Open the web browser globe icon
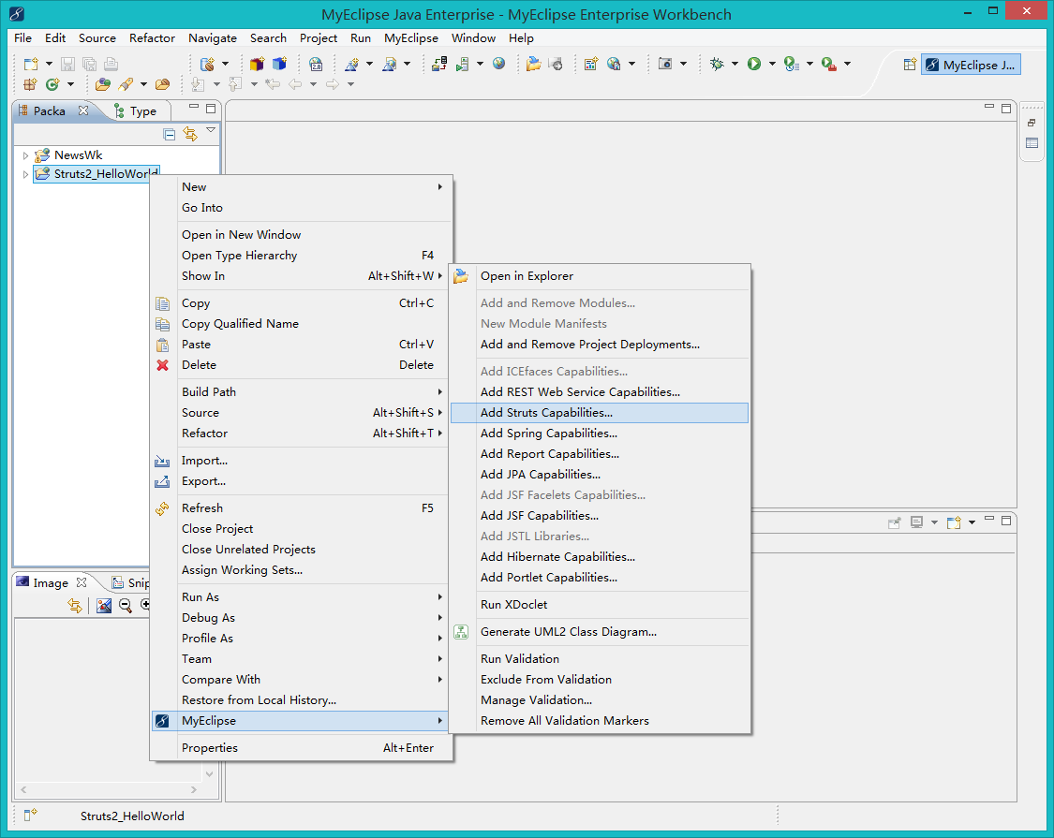 (498, 64)
